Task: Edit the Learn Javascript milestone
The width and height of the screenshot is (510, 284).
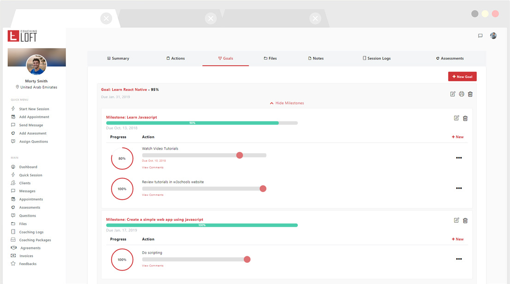Action: tap(457, 118)
